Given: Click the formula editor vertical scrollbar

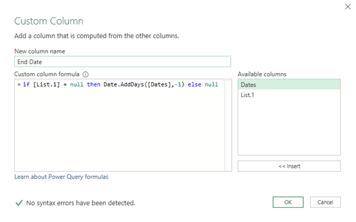Looking at the screenshot, I should pyautogui.click(x=228, y=125).
